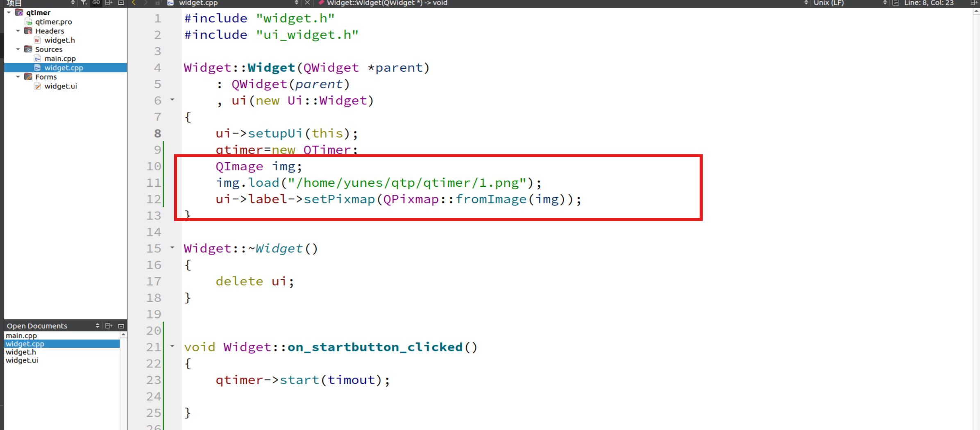
Task: Select widget.h in the Headers folder
Action: click(x=59, y=40)
